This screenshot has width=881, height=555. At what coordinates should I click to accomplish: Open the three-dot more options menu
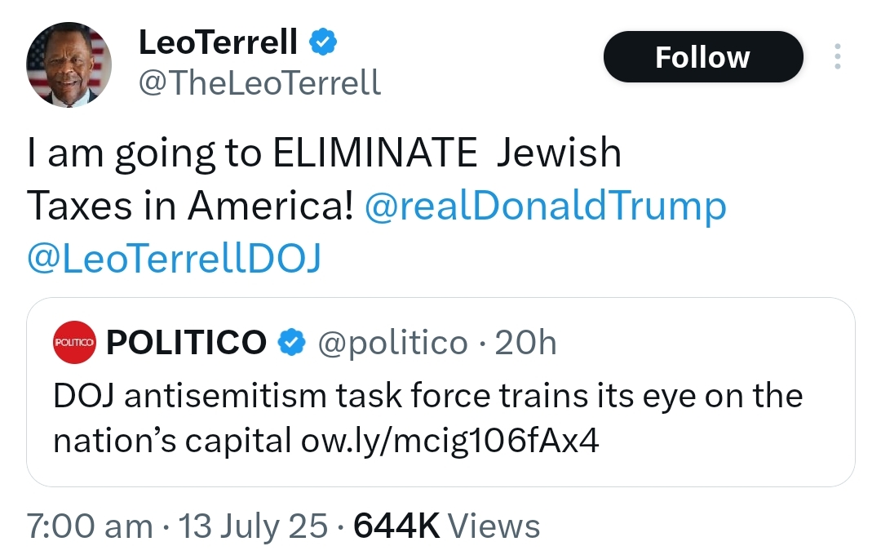838,56
